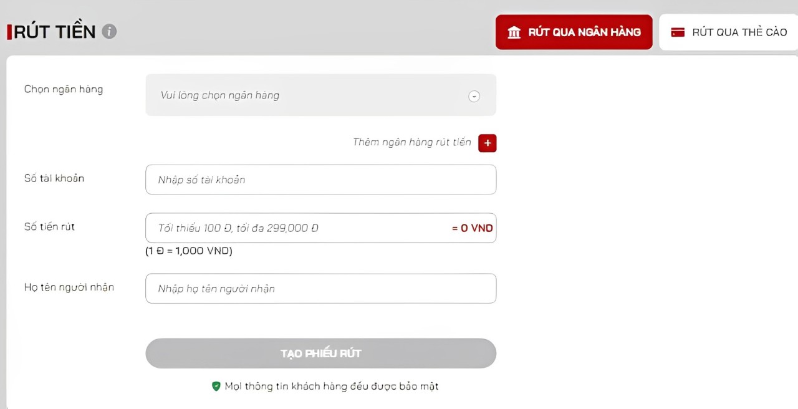Click the red RÚT TIỀN marker bar
798x409 pixels.
pyautogui.click(x=9, y=31)
